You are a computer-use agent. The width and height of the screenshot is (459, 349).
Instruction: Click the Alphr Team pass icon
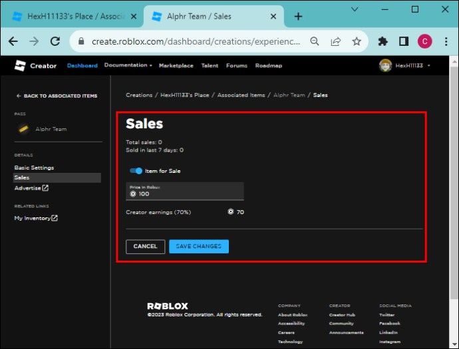pos(23,129)
